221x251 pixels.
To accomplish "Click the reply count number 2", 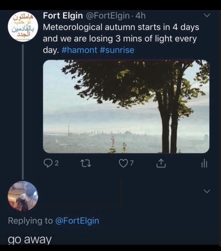I will pyautogui.click(x=57, y=164).
